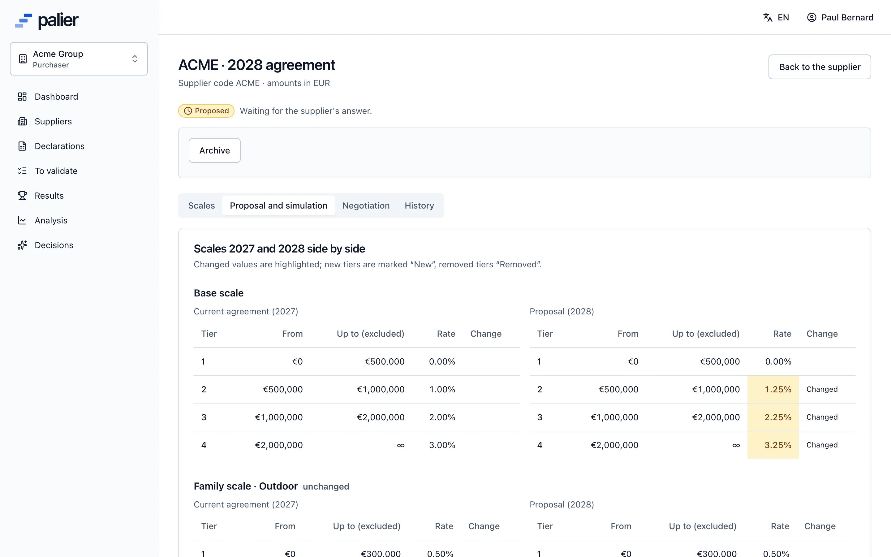Click the 1.00% rate in 2027 table
This screenshot has height=557, width=891.
click(x=442, y=389)
